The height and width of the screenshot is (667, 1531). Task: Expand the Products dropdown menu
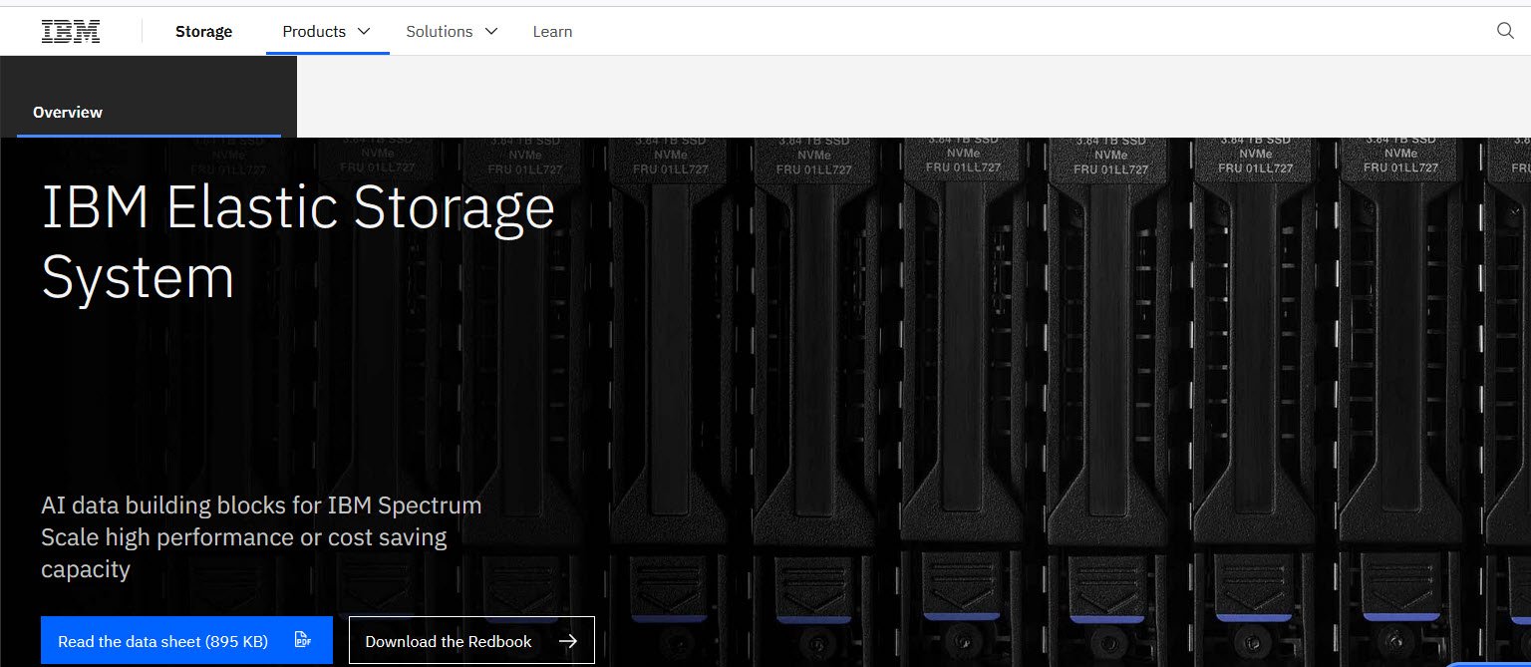pyautogui.click(x=327, y=31)
